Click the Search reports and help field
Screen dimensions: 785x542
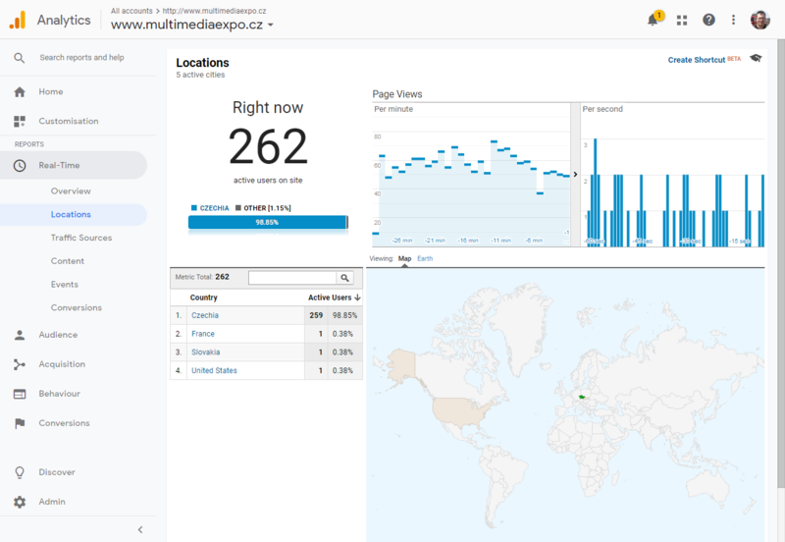[81, 58]
